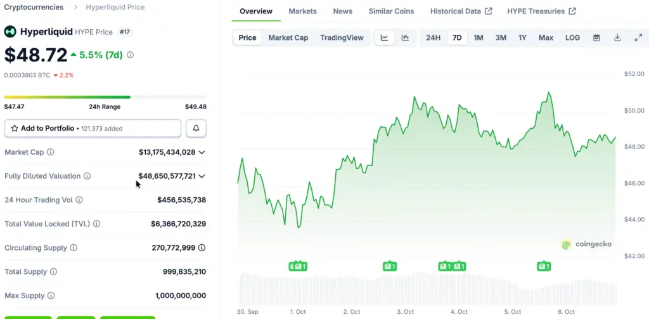Click Circulating Supply info icon
This screenshot has width=649, height=319.
[x=74, y=248]
